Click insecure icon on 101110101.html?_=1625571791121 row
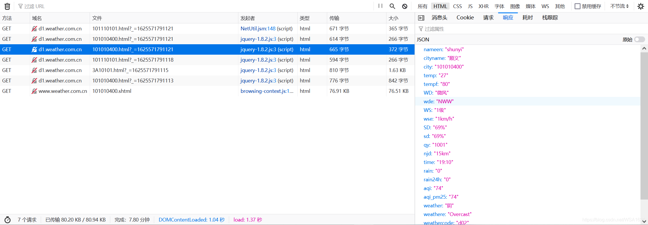The width and height of the screenshot is (648, 225). tap(34, 29)
